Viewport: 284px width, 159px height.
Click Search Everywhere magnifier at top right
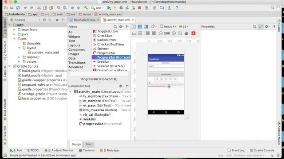(x=272, y=8)
